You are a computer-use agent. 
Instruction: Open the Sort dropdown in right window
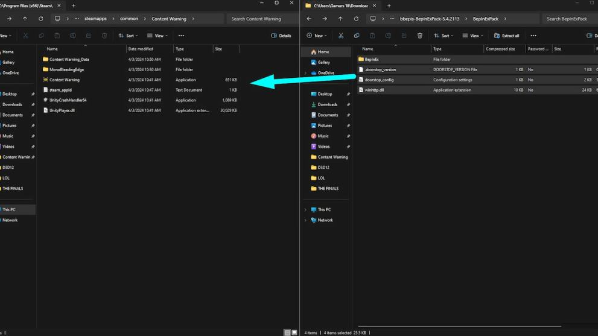(x=443, y=36)
